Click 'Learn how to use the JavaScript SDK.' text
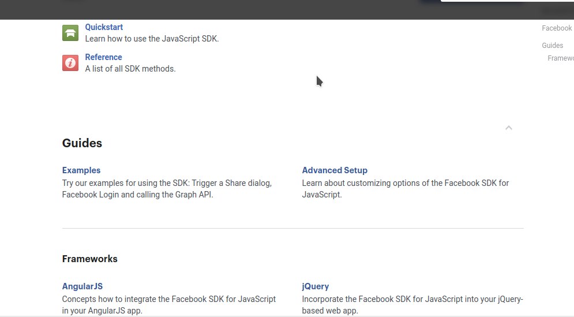The image size is (574, 317). coord(152,39)
